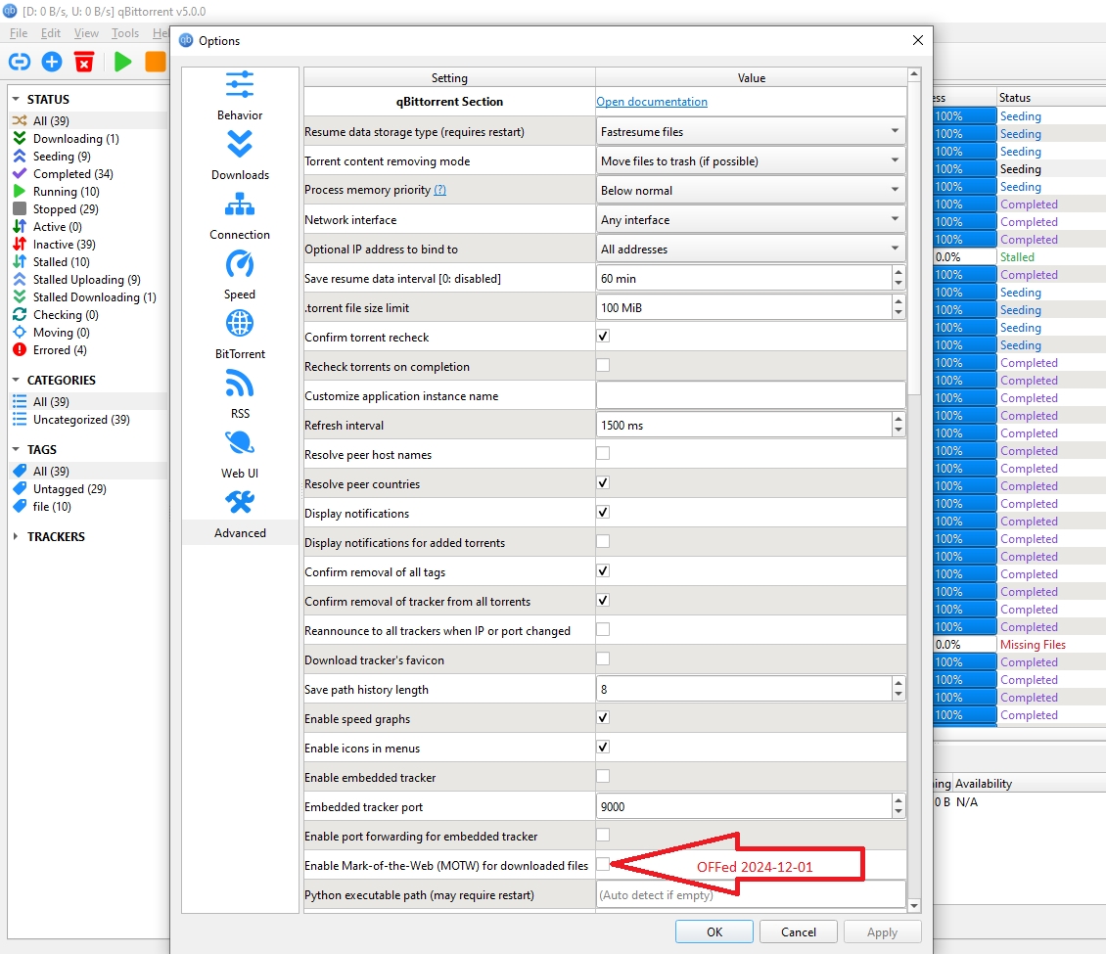The width and height of the screenshot is (1106, 954).
Task: Click the Customize application instance name field
Action: [x=752, y=395]
